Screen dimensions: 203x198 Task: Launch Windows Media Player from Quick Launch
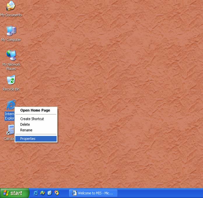coord(57,193)
